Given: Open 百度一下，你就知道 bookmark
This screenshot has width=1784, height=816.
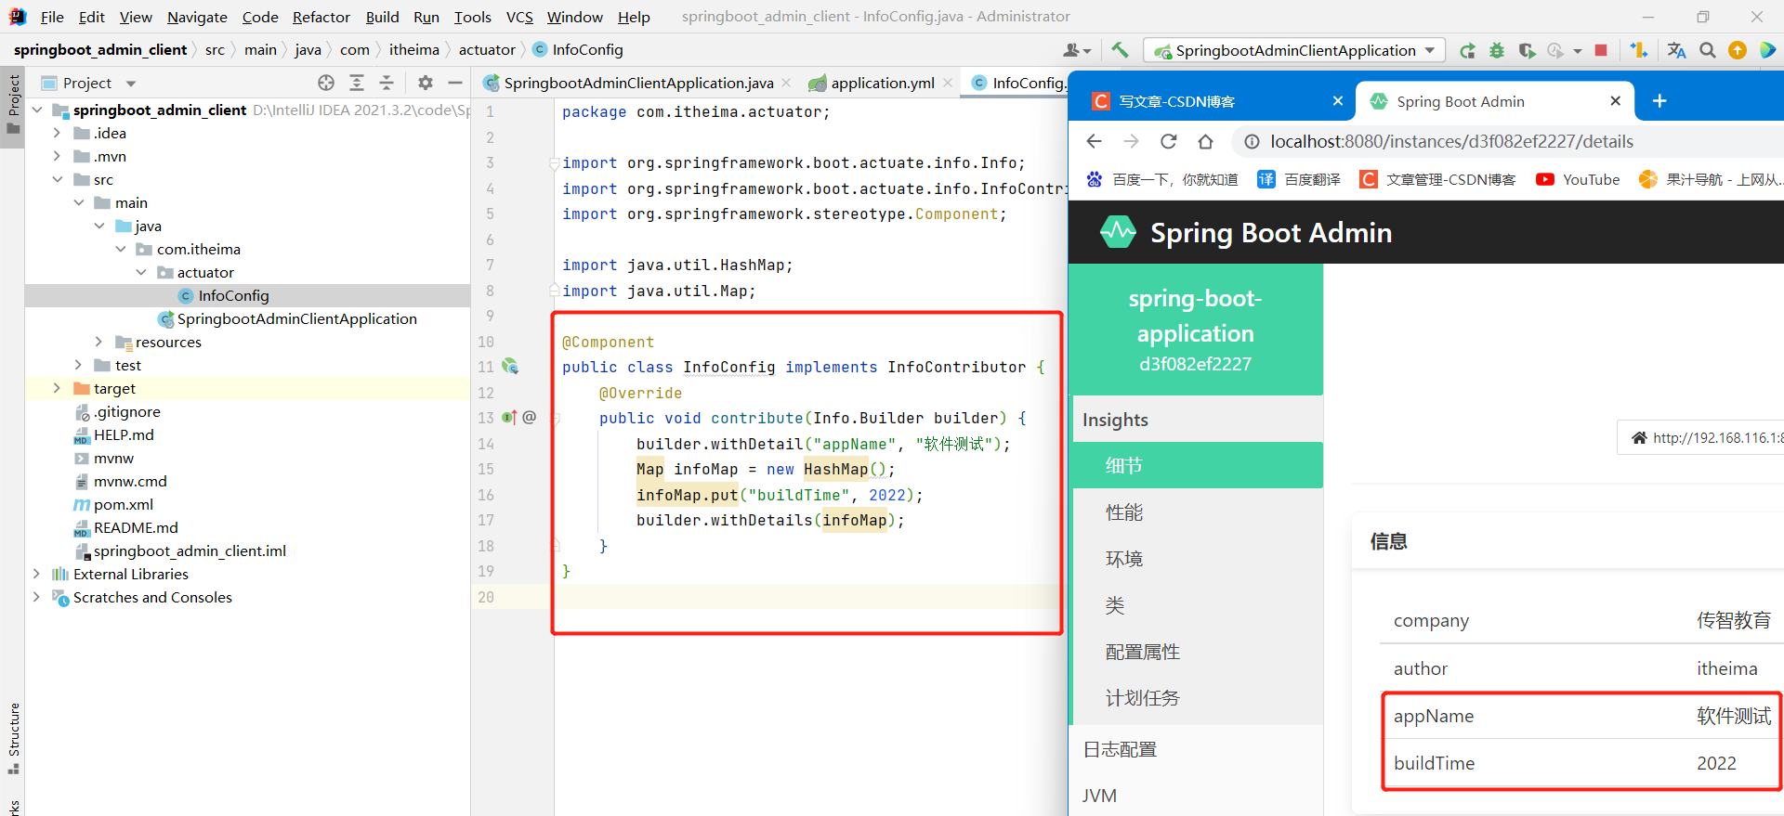Looking at the screenshot, I should 1161,179.
